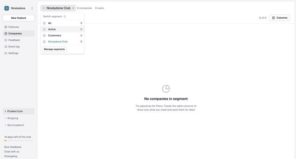Select the Active segment
296x159 pixels.
[x=62, y=29]
